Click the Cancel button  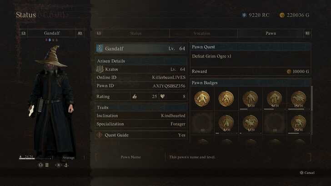click(x=307, y=173)
